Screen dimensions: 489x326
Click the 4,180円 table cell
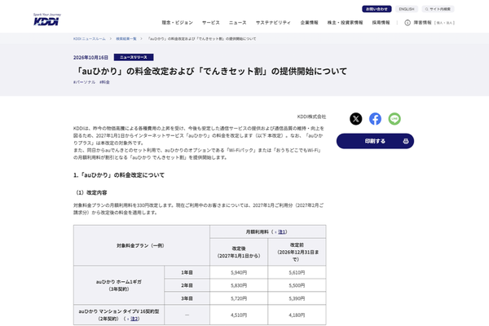[297, 315]
